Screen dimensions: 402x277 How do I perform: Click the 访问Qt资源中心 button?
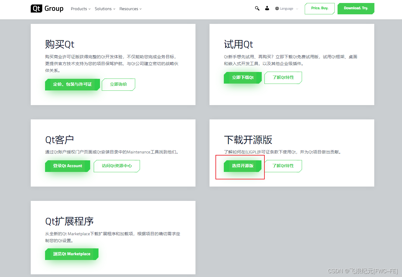(117, 166)
